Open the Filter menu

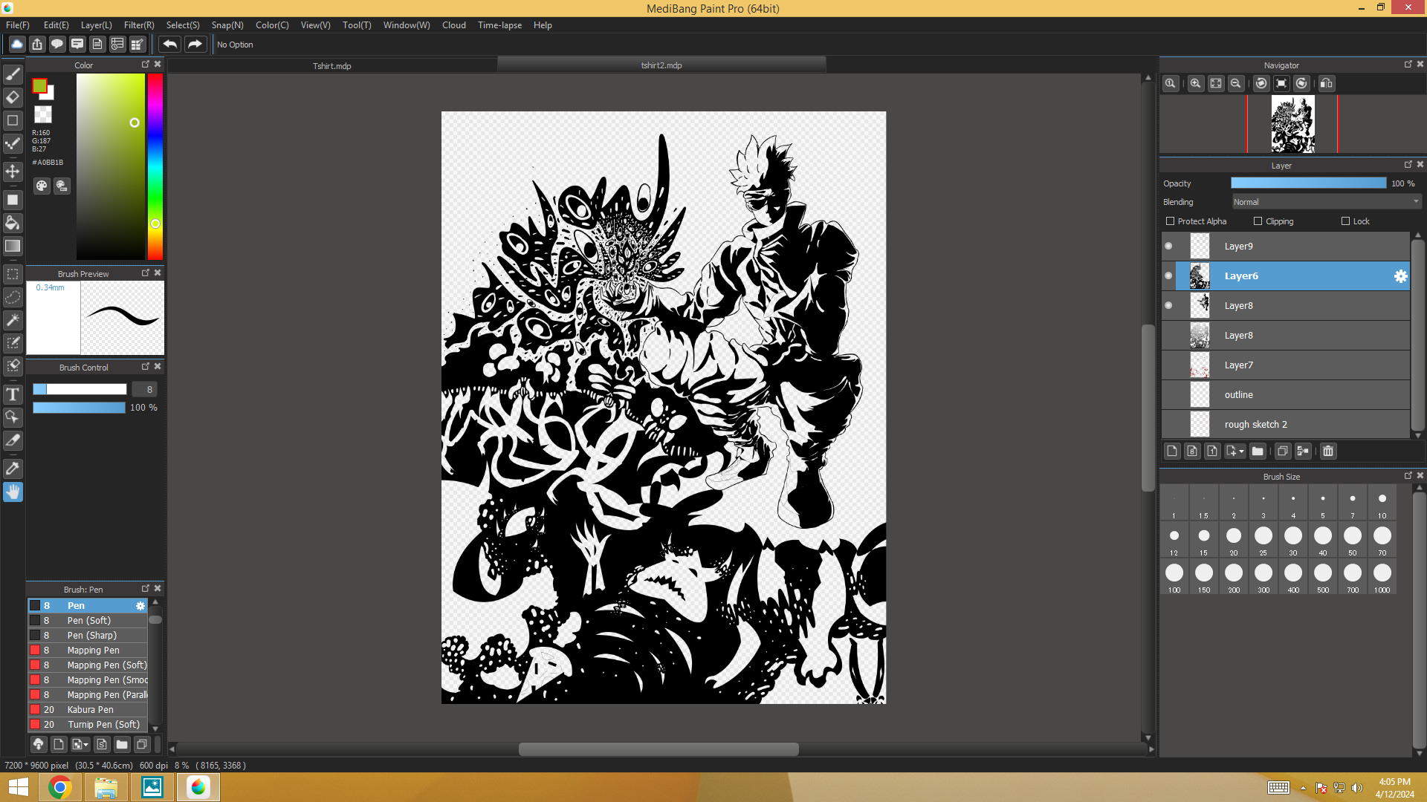click(x=139, y=25)
